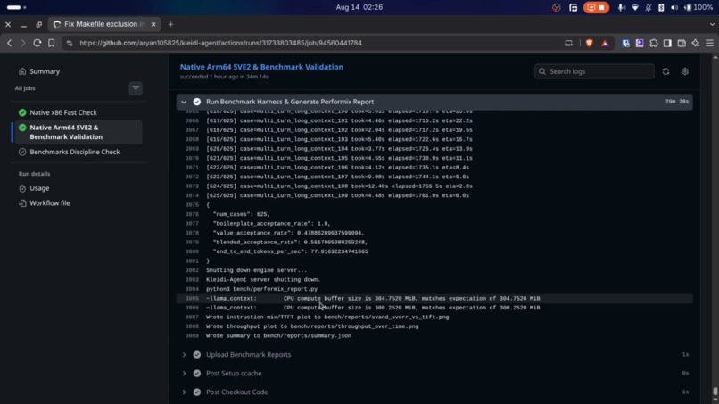719x404 pixels.
Task: Click log line number 3076
Action: coord(192,214)
